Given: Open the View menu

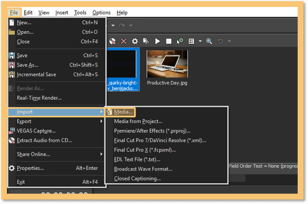Looking at the screenshot, I should pos(44,12).
